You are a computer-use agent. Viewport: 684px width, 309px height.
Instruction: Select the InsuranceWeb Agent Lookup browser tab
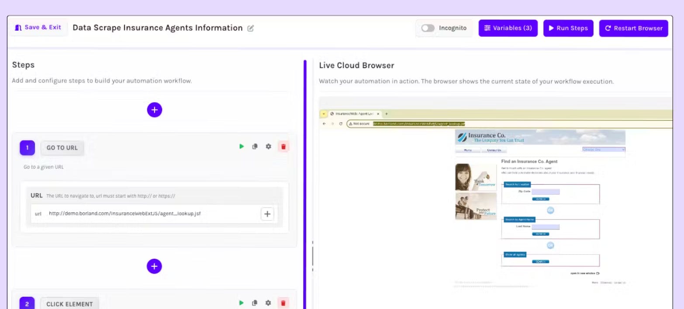[x=354, y=113]
